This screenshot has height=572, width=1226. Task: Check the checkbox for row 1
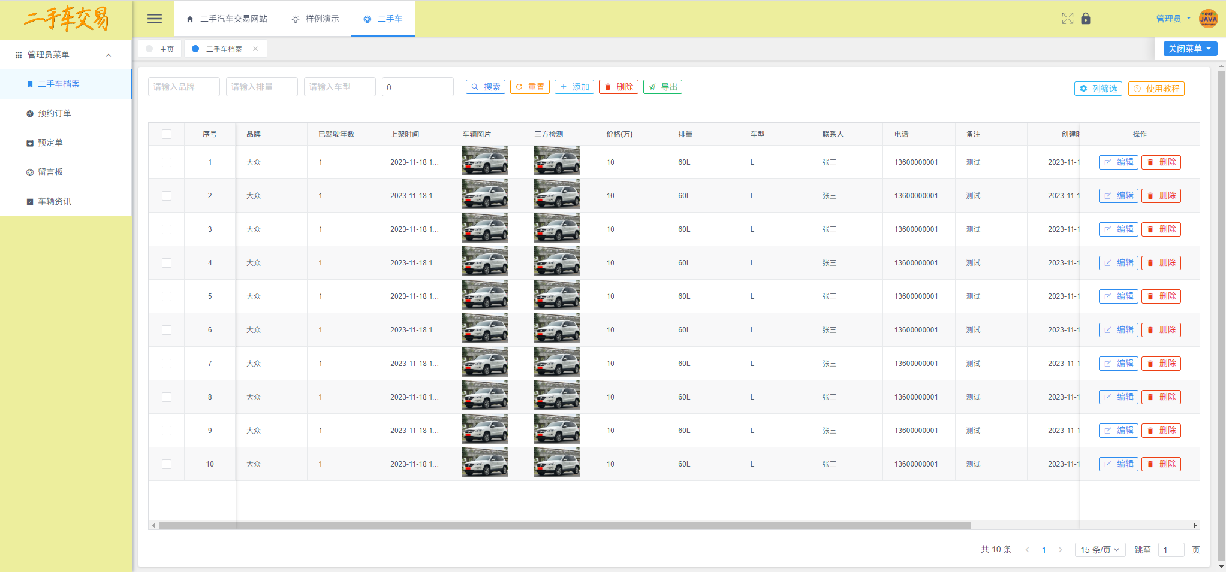click(x=167, y=162)
